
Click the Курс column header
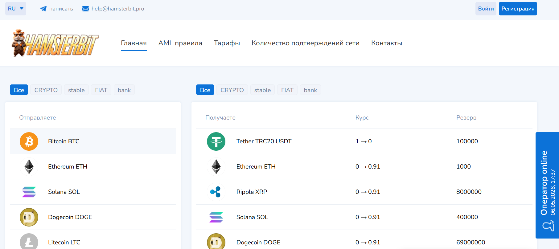coord(362,118)
